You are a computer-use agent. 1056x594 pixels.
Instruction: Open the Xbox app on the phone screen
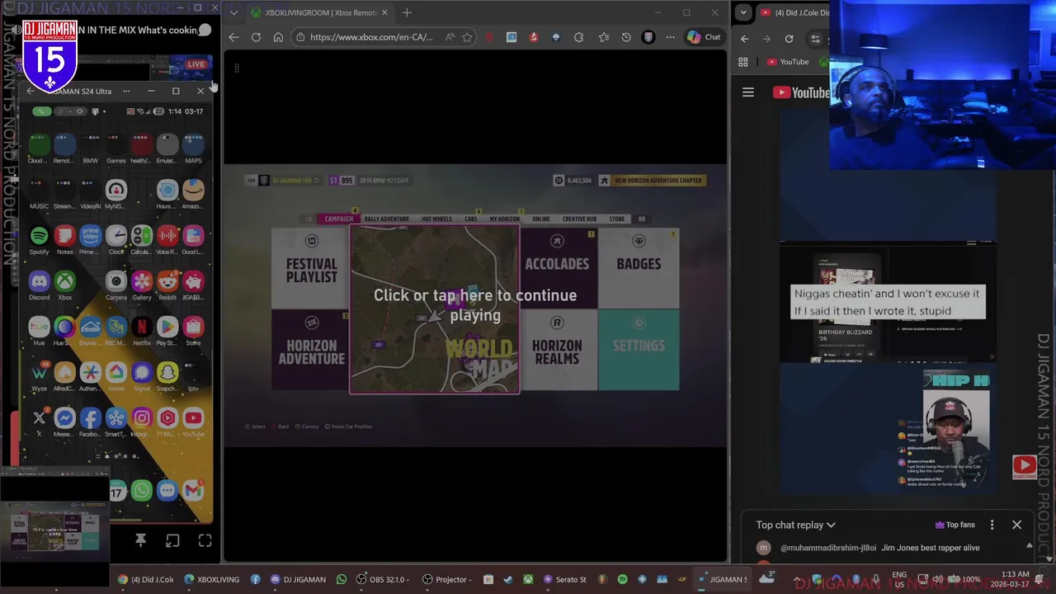(x=64, y=282)
